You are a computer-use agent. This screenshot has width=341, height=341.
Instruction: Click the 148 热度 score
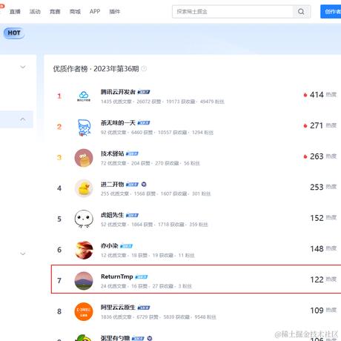coord(323,249)
